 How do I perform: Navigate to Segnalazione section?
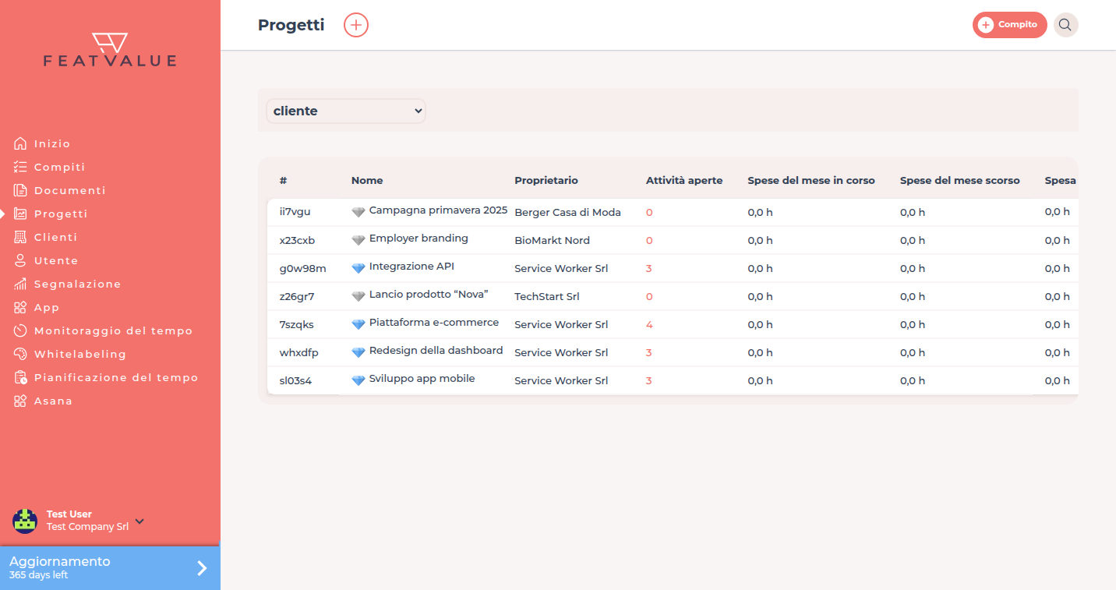click(x=78, y=284)
